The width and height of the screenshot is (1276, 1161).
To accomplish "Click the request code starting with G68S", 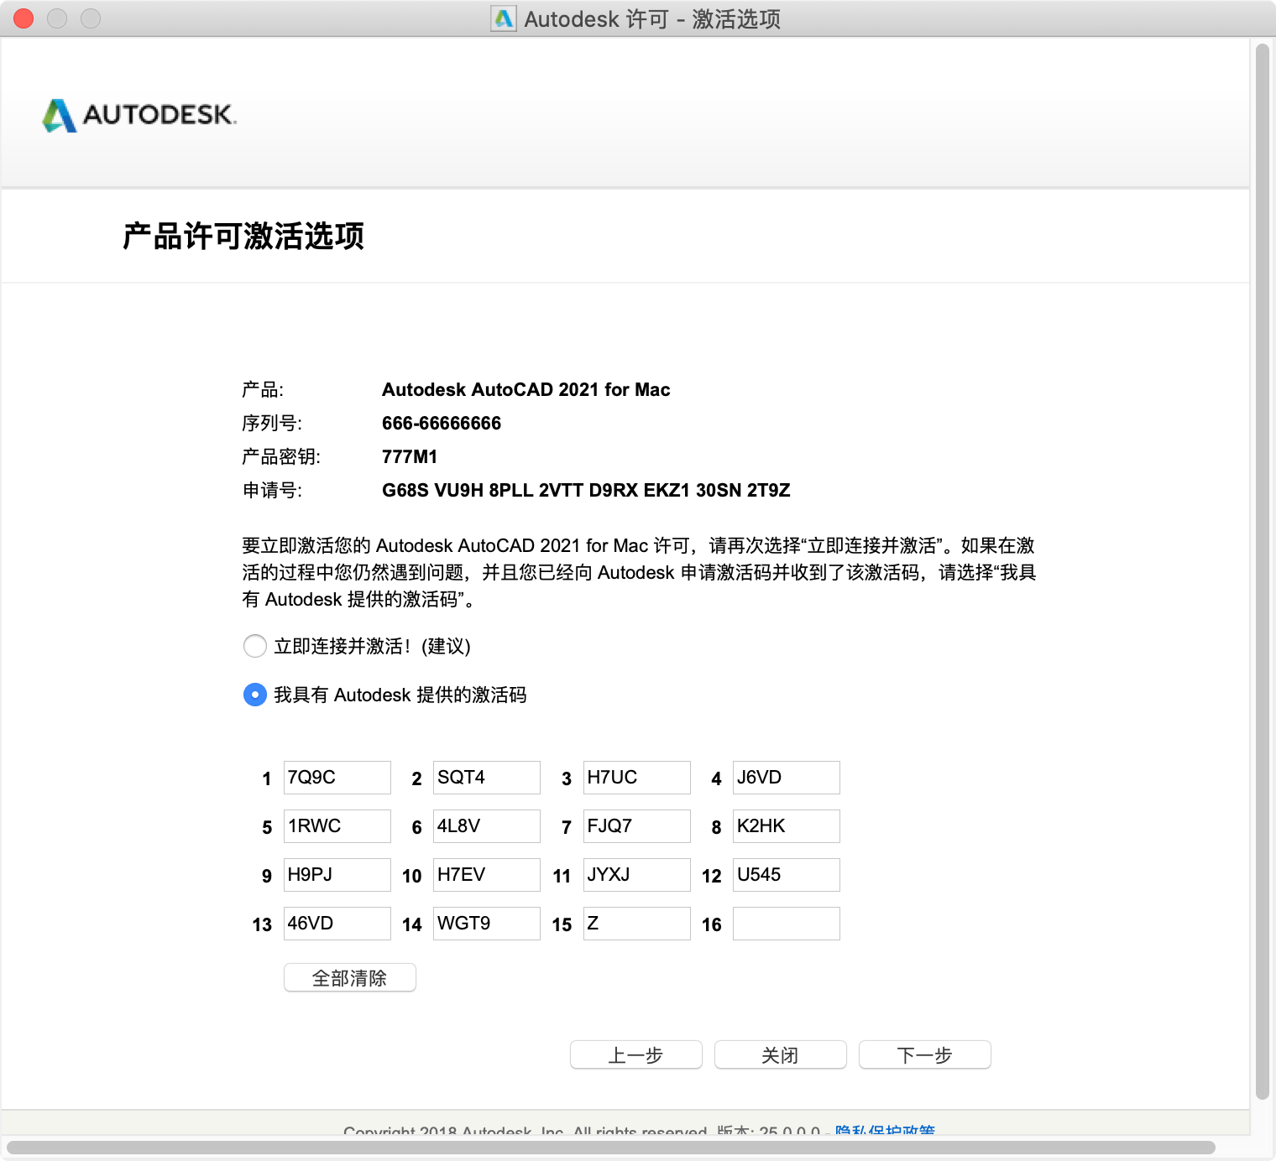I will pos(586,491).
